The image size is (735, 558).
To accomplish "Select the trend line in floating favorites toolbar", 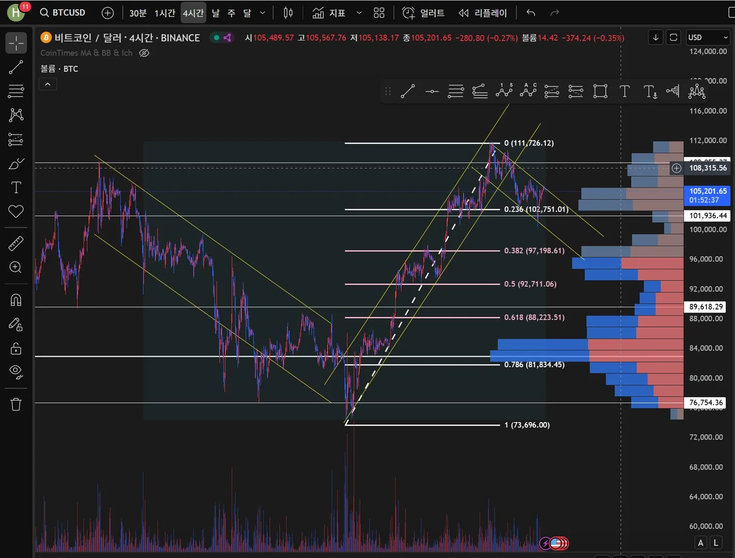I will pyautogui.click(x=408, y=91).
